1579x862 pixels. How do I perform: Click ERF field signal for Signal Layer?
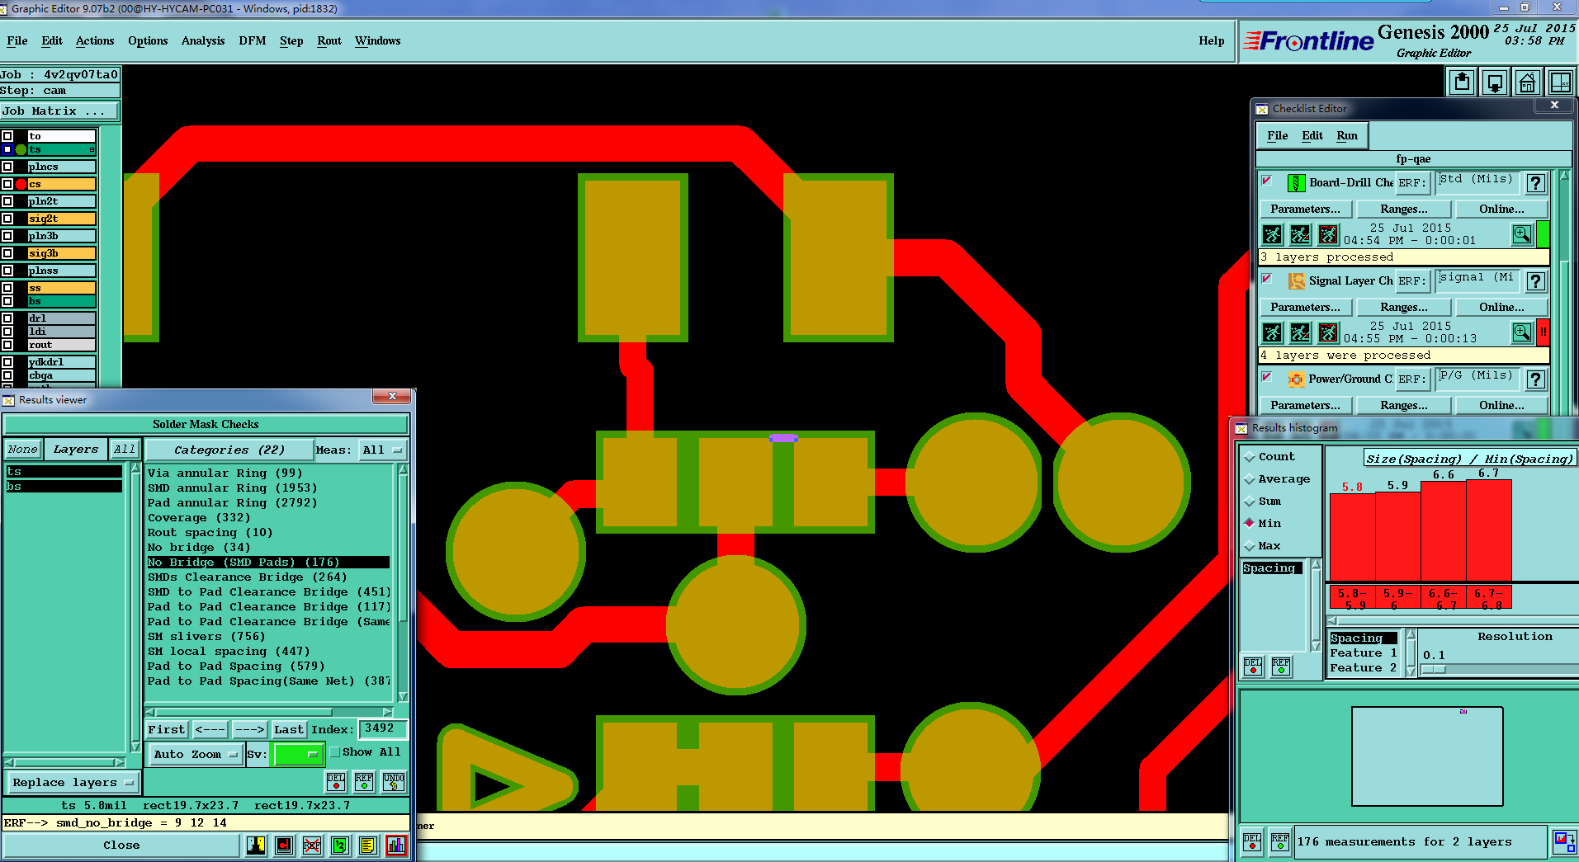pyautogui.click(x=1477, y=281)
